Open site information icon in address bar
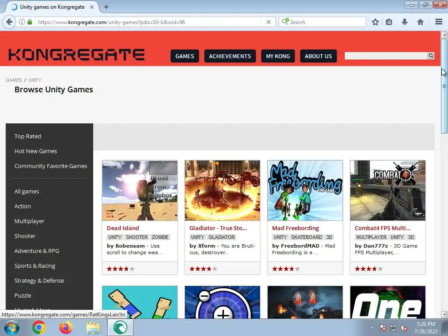Screen dimensions: 448x336 [22, 22]
